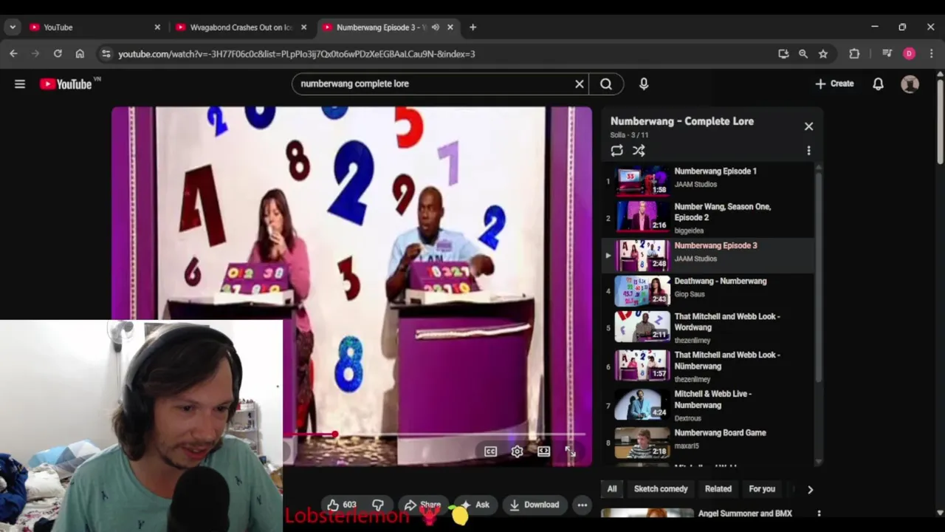This screenshot has width=945, height=532.
Task: Select the For you chip
Action: click(762, 489)
